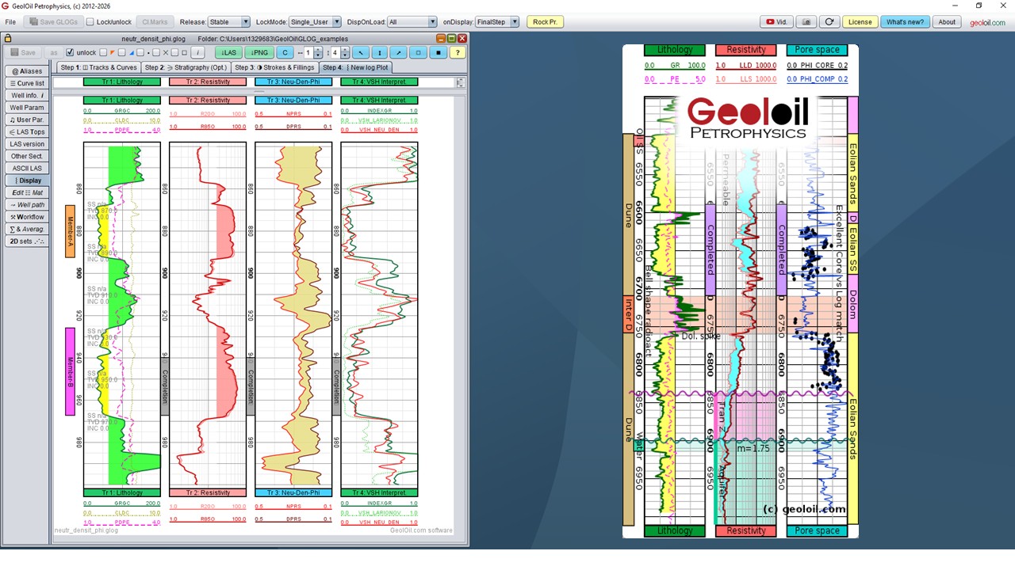Select the Display side tab
1015x570 pixels.
pos(27,180)
